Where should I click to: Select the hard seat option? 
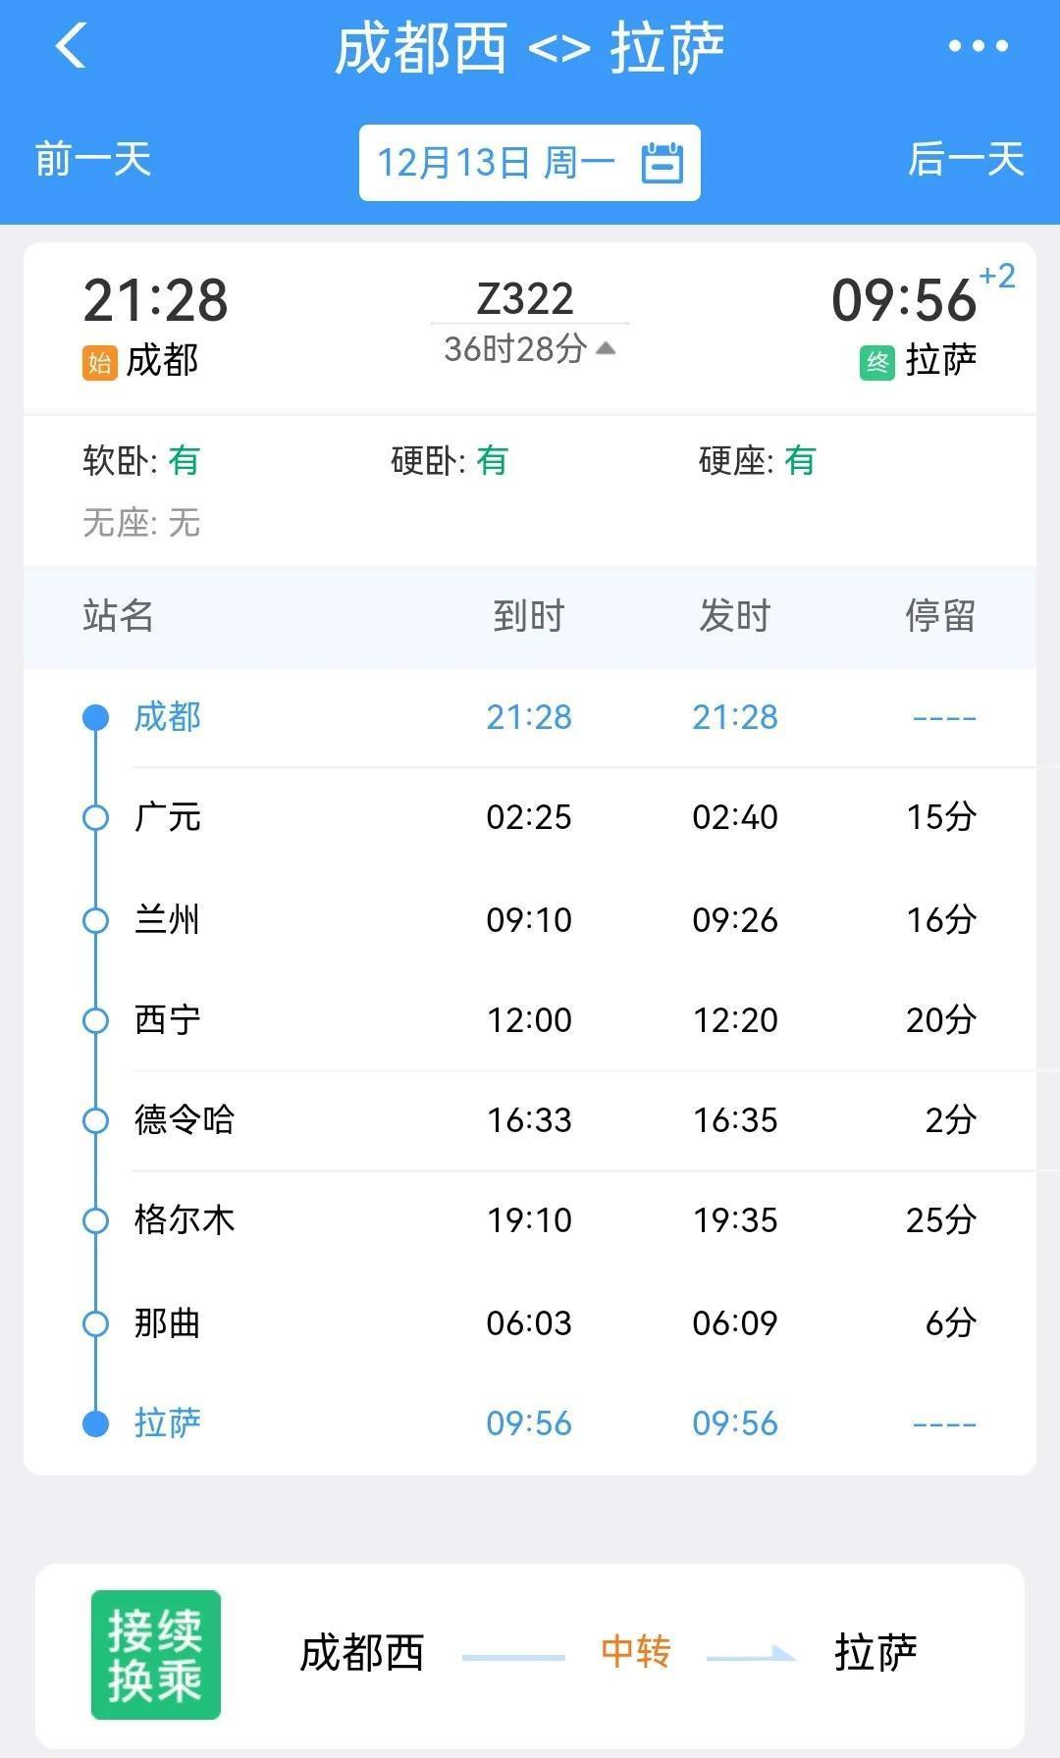(757, 460)
